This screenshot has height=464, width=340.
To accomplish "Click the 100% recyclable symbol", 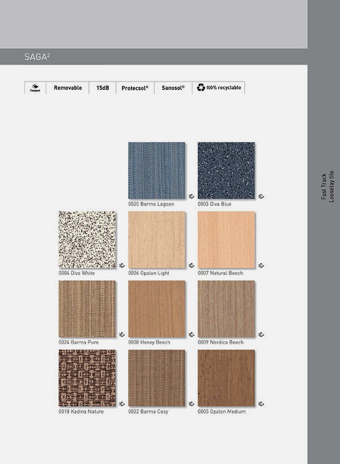I will pos(201,87).
